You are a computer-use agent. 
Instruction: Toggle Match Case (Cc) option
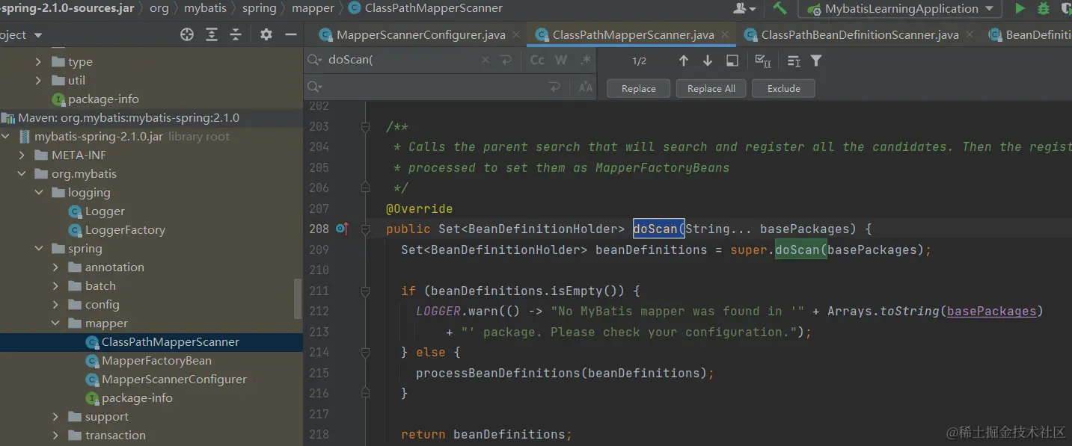click(x=537, y=60)
